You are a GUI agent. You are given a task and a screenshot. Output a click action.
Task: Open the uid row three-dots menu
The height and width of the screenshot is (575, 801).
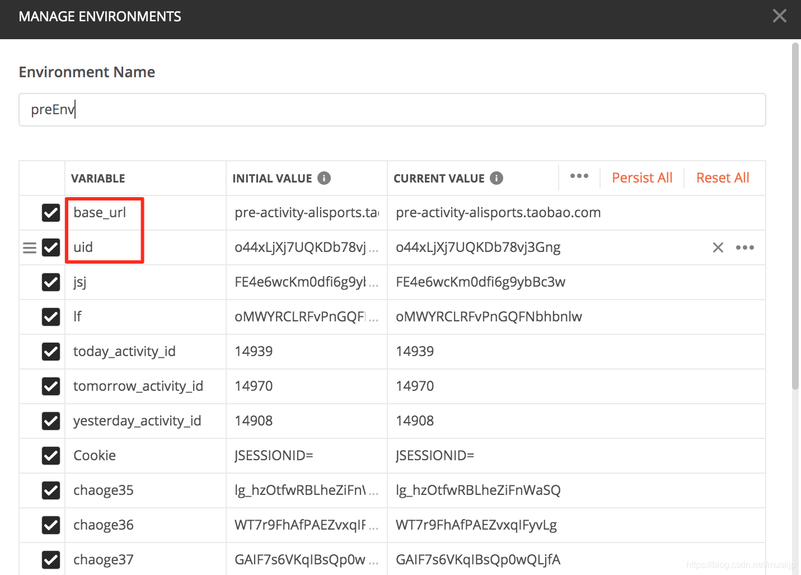tap(745, 247)
